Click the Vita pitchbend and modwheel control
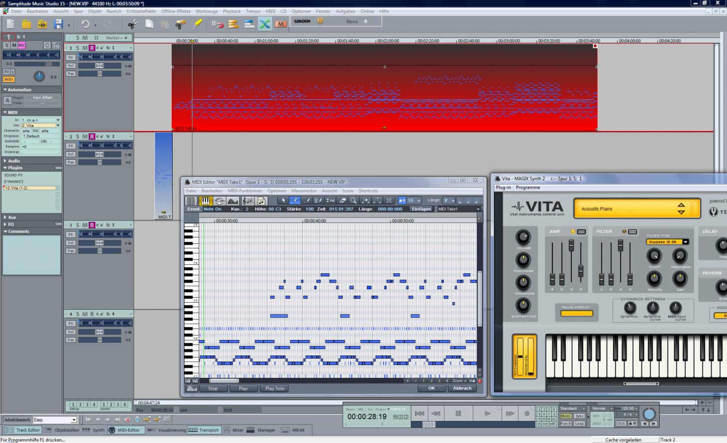The image size is (727, 443). (x=525, y=356)
